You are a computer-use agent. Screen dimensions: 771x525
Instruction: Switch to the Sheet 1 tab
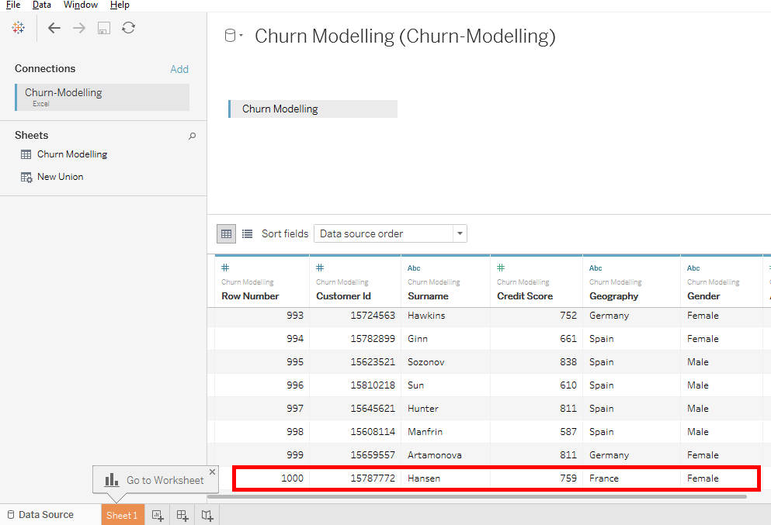122,515
